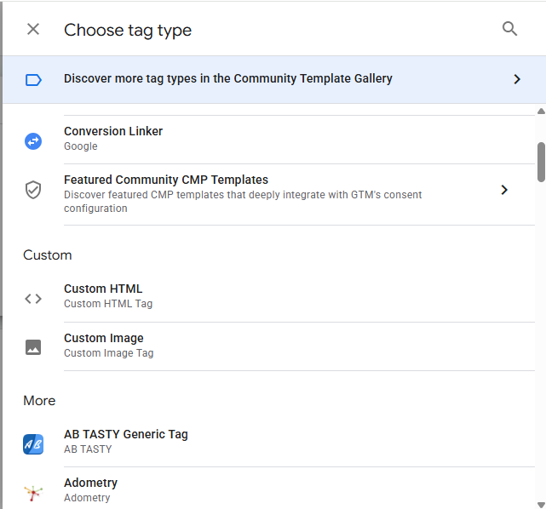Click the vertical scrollbar thumb
This screenshot has height=509, width=546.
(541, 162)
